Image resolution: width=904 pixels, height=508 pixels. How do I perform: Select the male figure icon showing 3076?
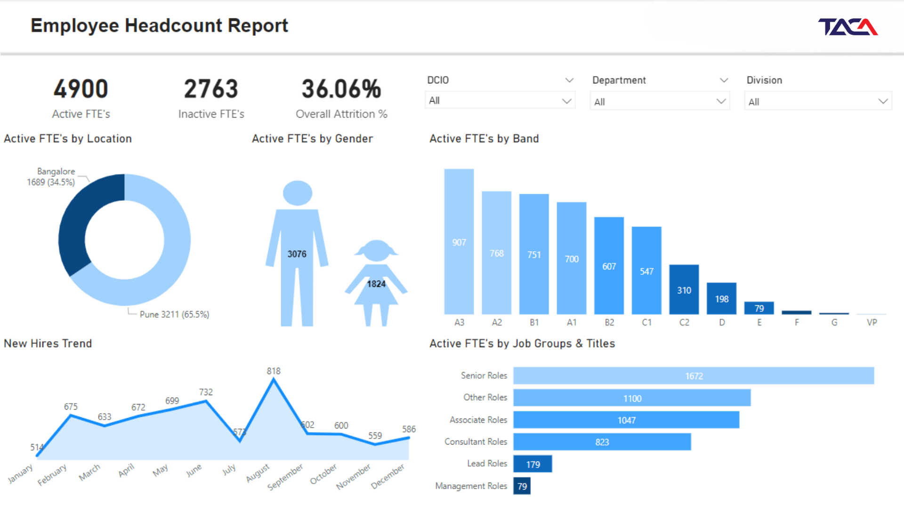tap(297, 253)
